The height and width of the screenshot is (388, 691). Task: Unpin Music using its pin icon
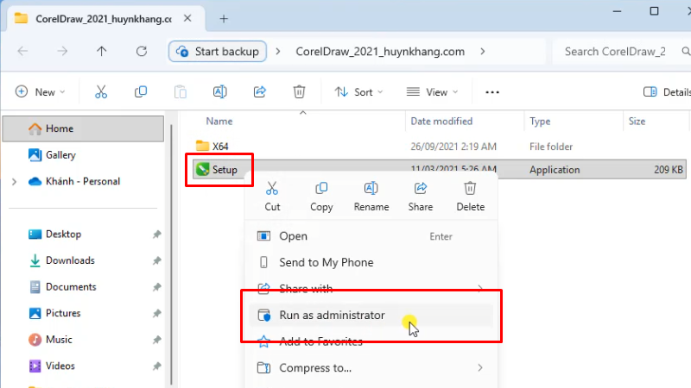point(157,340)
